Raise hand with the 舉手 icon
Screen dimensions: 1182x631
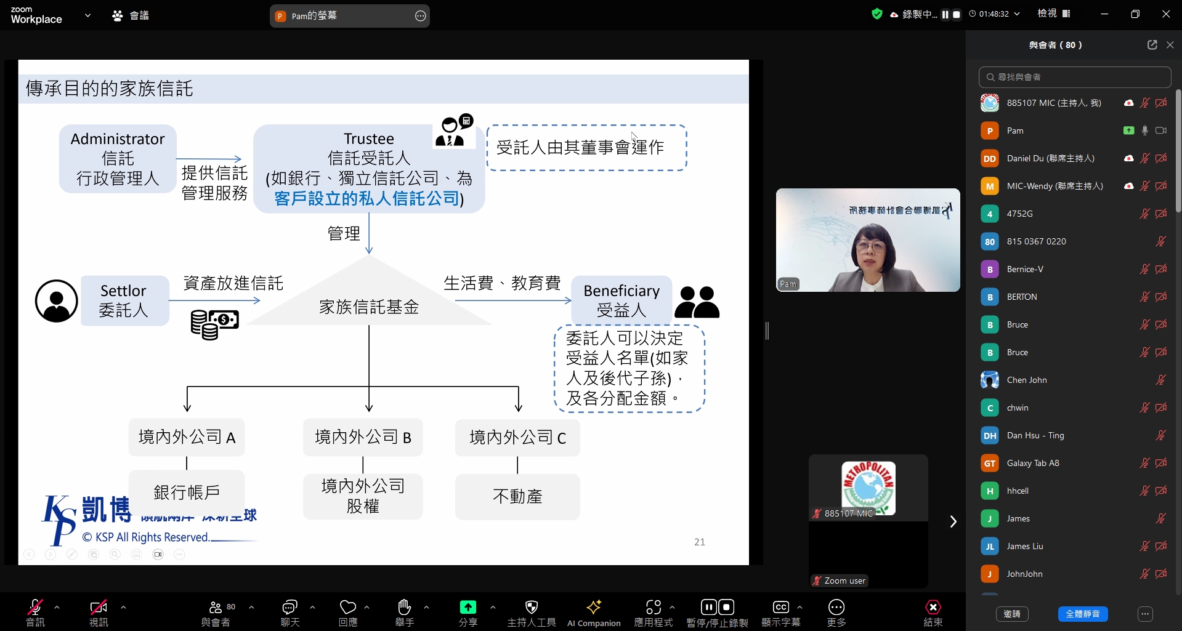[x=404, y=608]
